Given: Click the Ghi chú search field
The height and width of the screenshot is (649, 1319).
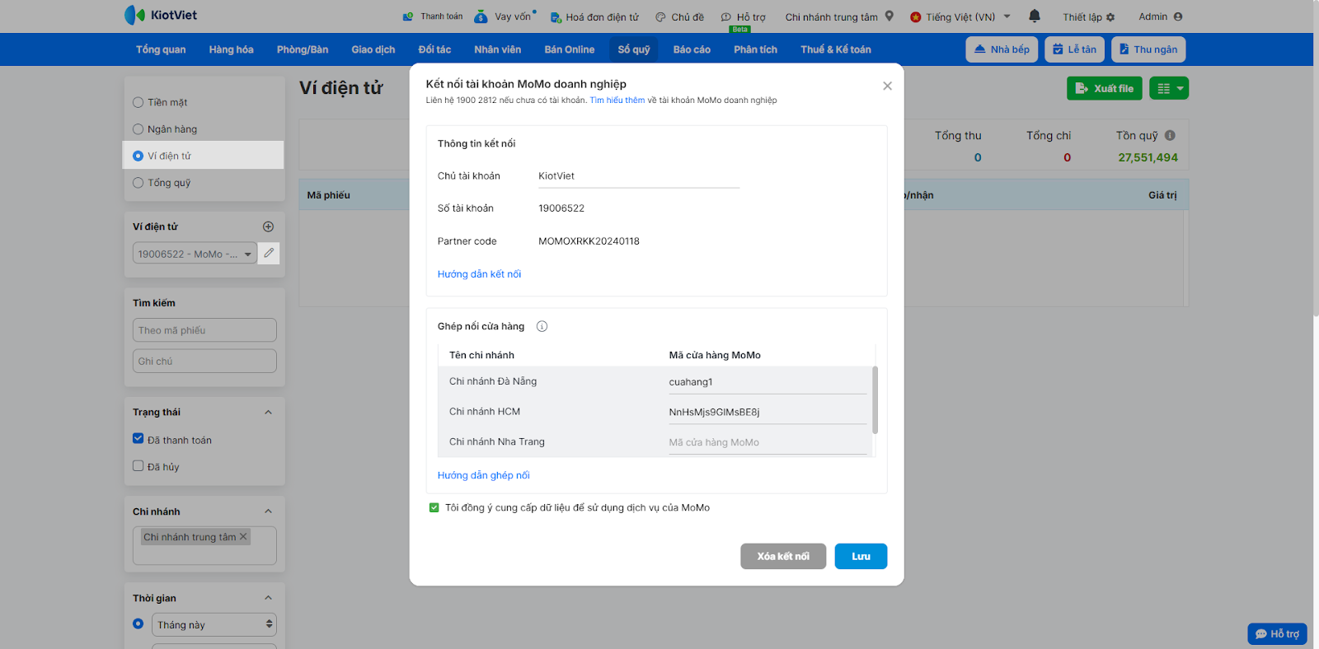Looking at the screenshot, I should click(x=204, y=361).
